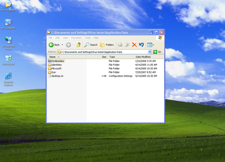Open the Favorites menu
This screenshot has width=225, height=162.
click(x=76, y=38)
